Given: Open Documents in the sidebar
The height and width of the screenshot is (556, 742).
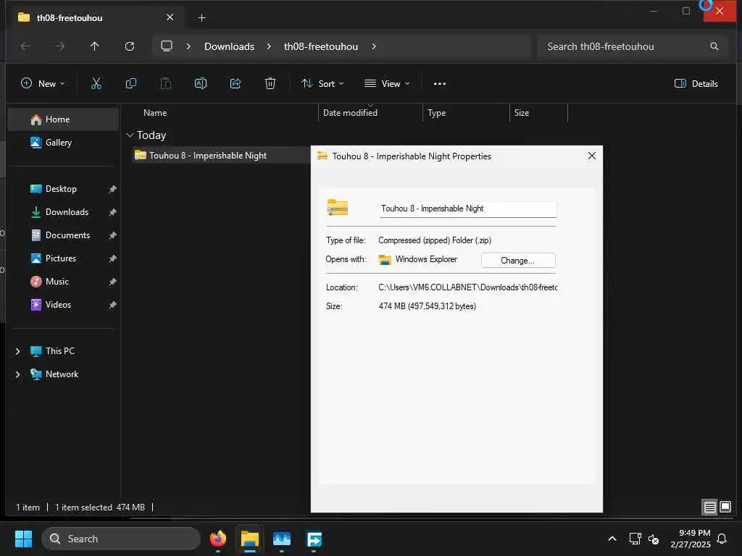Looking at the screenshot, I should pyautogui.click(x=63, y=235).
